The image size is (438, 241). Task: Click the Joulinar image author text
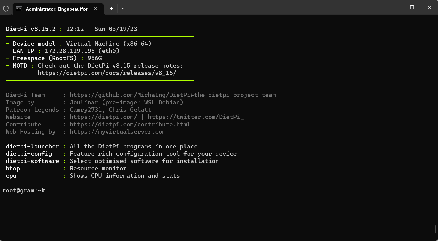pos(84,102)
